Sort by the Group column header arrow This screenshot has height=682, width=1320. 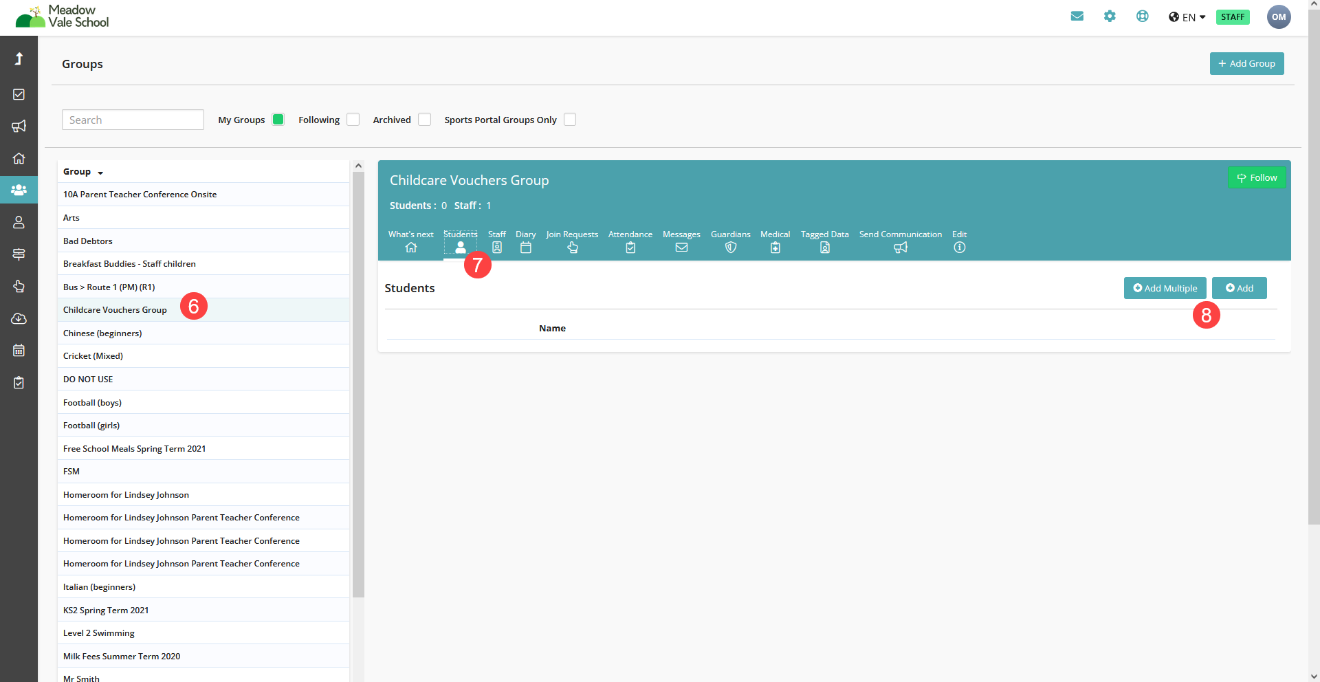pyautogui.click(x=100, y=173)
